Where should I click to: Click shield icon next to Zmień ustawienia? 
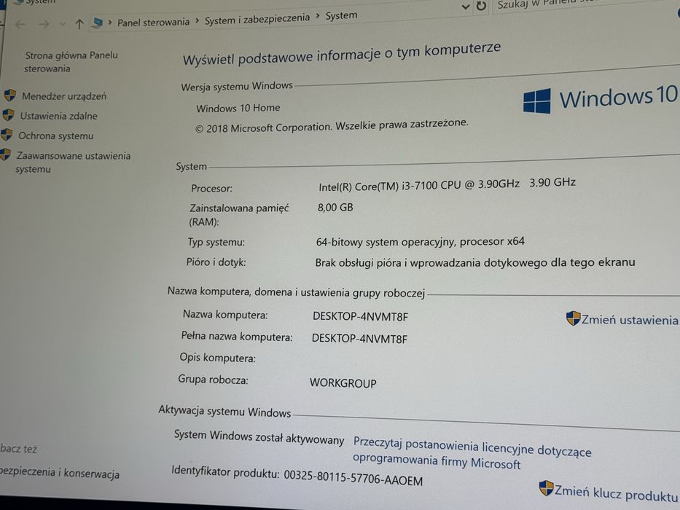(573, 318)
